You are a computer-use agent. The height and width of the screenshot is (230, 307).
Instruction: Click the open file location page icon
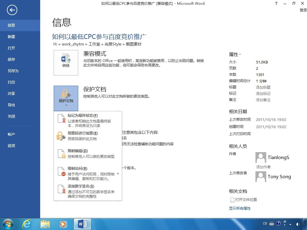coord(232,200)
